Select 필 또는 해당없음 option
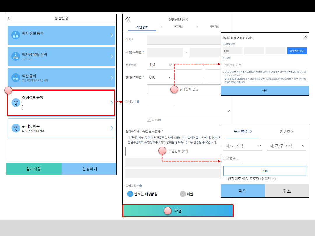 [130, 194]
